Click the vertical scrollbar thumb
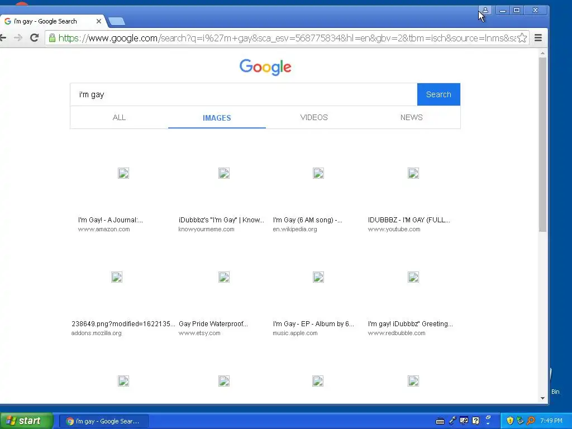 coord(542,145)
